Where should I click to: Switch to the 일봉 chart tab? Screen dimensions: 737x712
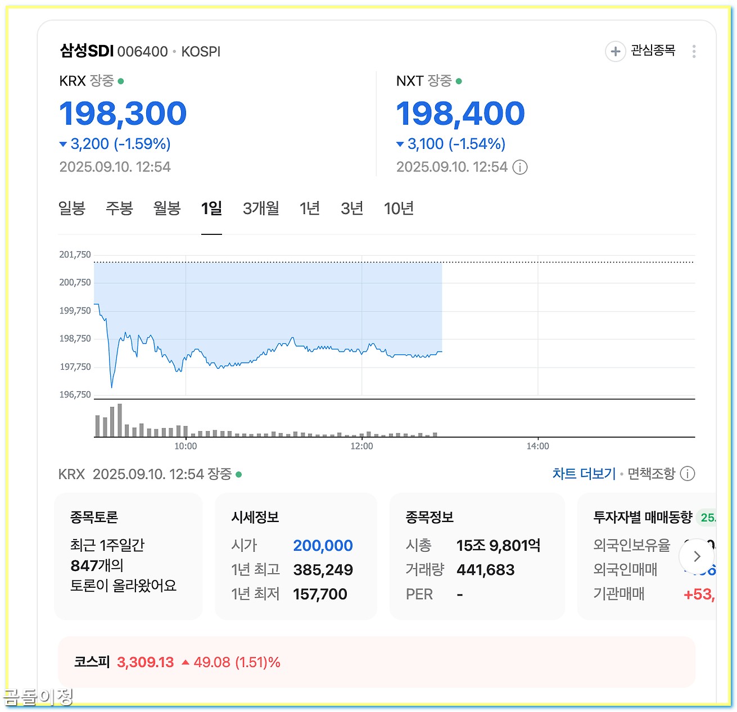pos(73,208)
